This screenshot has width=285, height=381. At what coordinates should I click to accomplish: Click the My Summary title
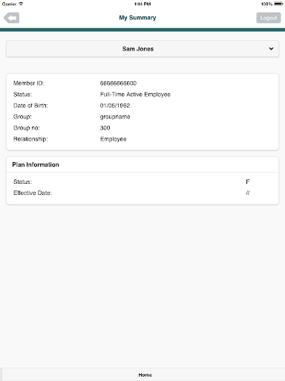[x=137, y=18]
